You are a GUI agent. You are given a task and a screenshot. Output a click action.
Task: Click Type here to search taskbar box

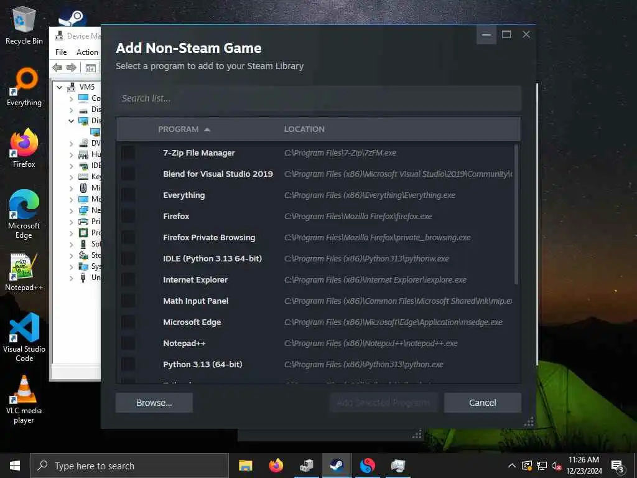[129, 466]
